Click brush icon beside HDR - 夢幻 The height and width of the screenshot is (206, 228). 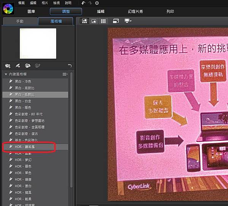click(x=11, y=160)
